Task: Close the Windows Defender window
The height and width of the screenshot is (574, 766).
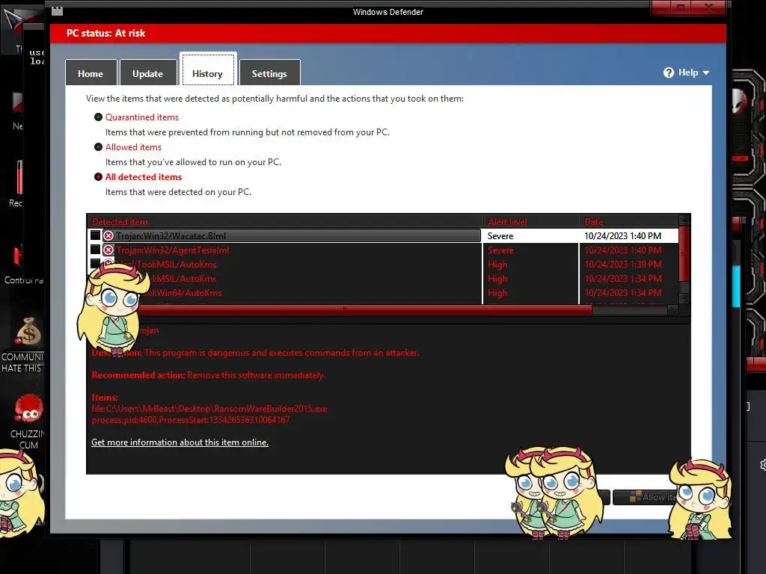Action: pyautogui.click(x=708, y=7)
